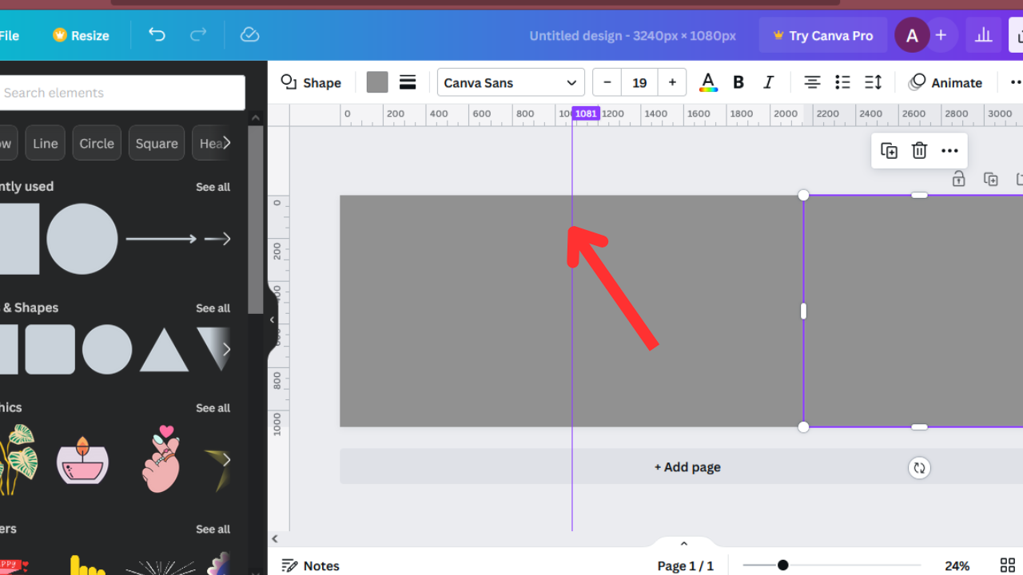Click the rotate handle icon

919,468
